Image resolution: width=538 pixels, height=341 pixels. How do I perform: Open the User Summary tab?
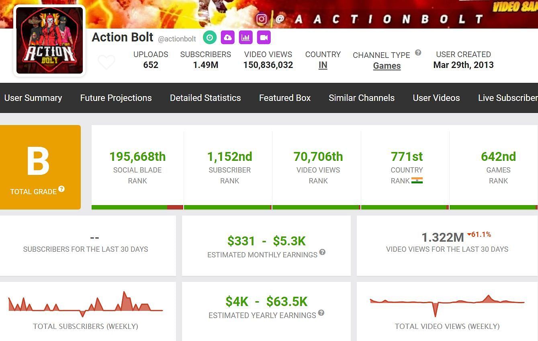(33, 98)
